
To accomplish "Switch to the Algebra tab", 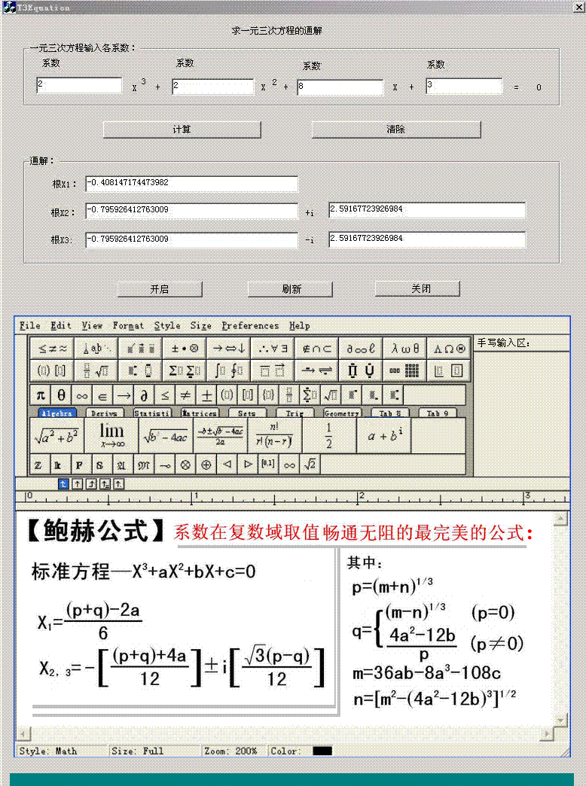I will (57, 413).
